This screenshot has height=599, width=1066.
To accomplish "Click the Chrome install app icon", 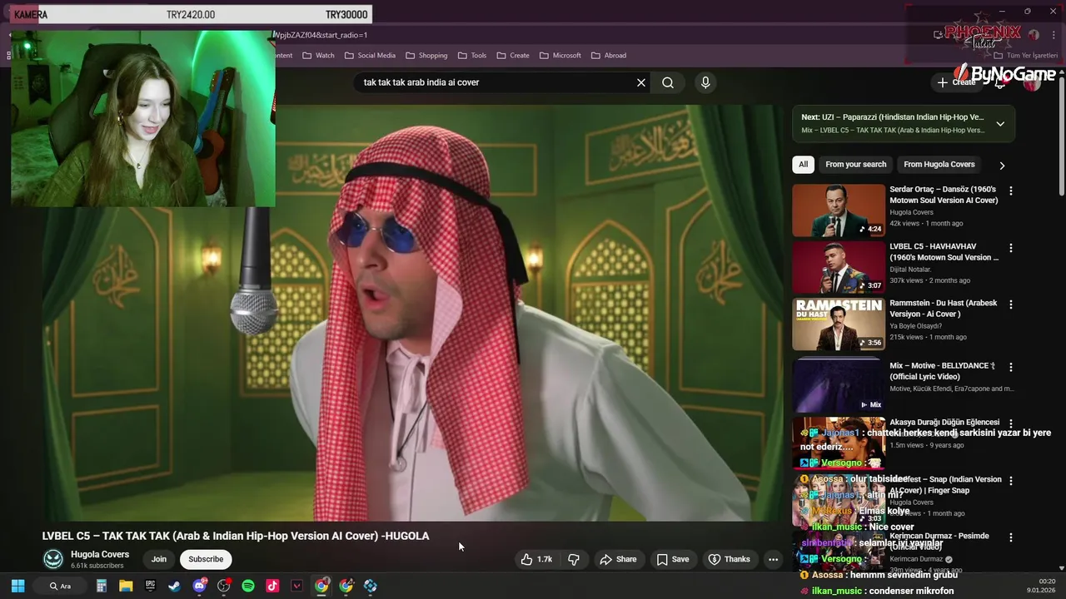I will click(939, 35).
